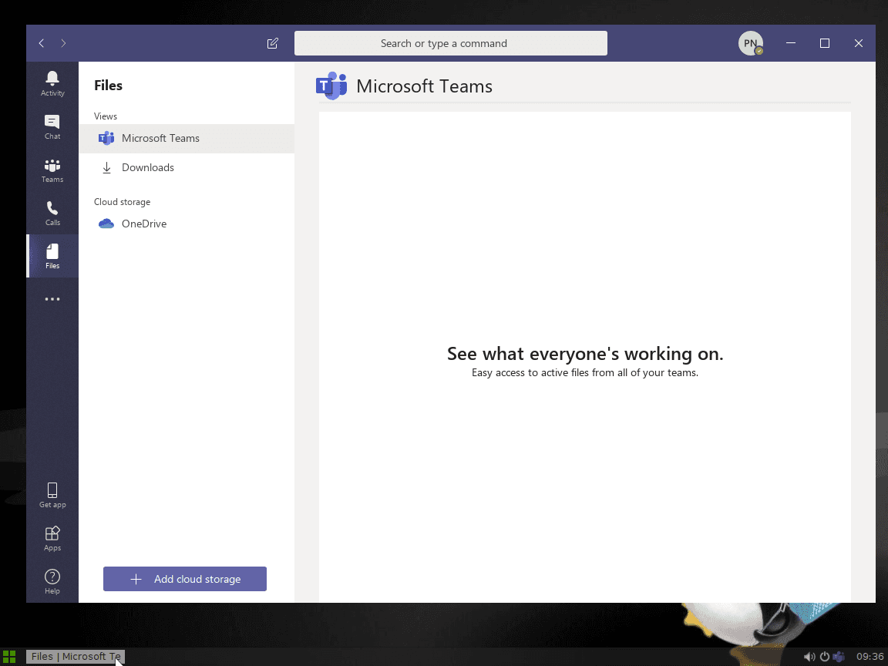The image size is (888, 666).
Task: Navigate back with the left arrow
Action: [41, 43]
